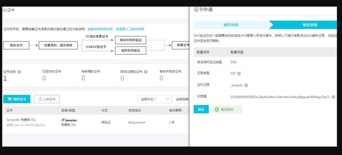Open the 全部状态 dropdown

point(154,99)
